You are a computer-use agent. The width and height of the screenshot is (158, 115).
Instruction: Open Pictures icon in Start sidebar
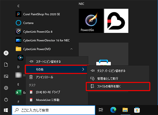(x=6, y=76)
